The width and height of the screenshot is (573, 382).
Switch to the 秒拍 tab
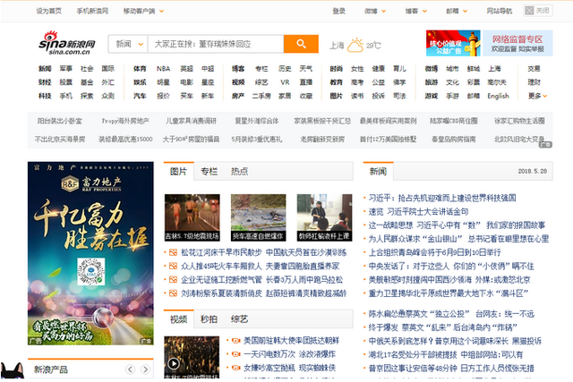point(209,319)
